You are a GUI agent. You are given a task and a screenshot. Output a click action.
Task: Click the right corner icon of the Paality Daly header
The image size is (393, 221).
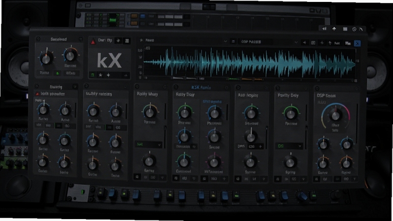pos(306,88)
